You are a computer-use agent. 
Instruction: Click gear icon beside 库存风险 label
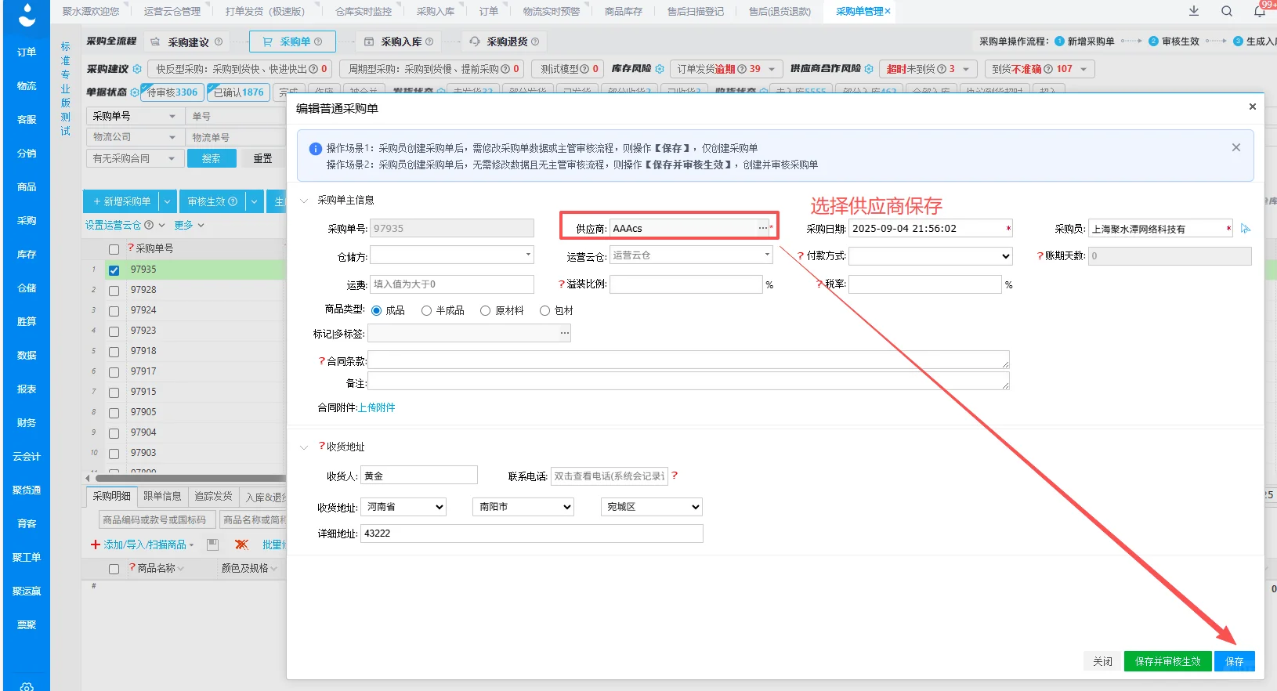point(660,69)
